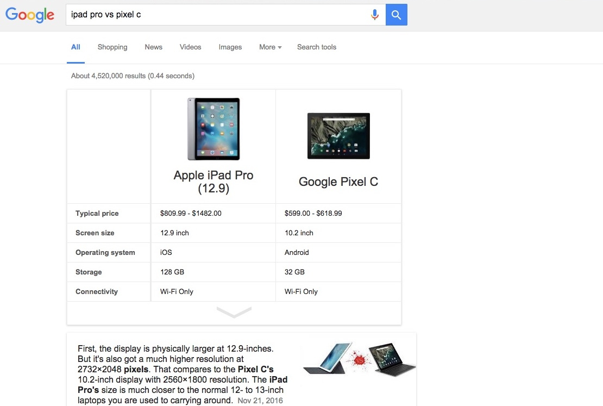Start voice search with microphone icon
Viewport: 603px width, 406px height.
(x=374, y=15)
